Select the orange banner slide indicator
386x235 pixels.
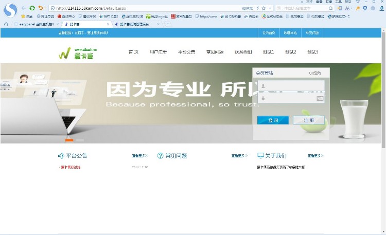pos(69,140)
